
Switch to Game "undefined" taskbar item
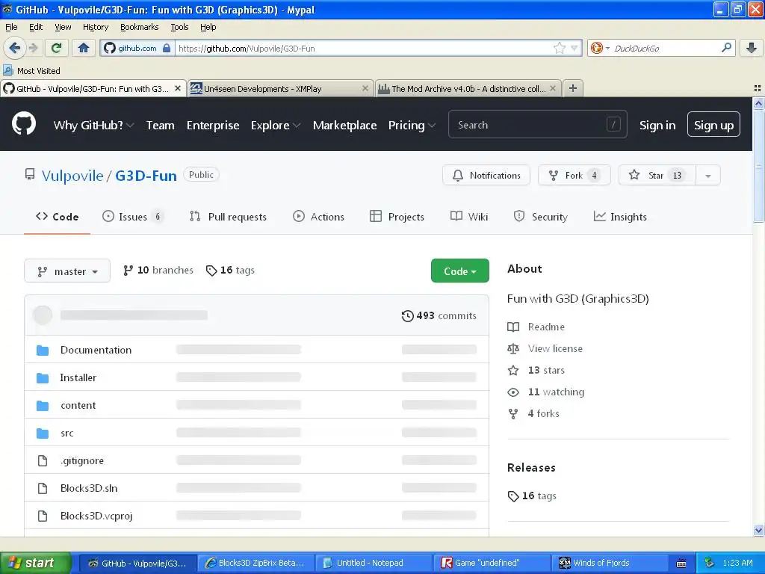click(492, 563)
